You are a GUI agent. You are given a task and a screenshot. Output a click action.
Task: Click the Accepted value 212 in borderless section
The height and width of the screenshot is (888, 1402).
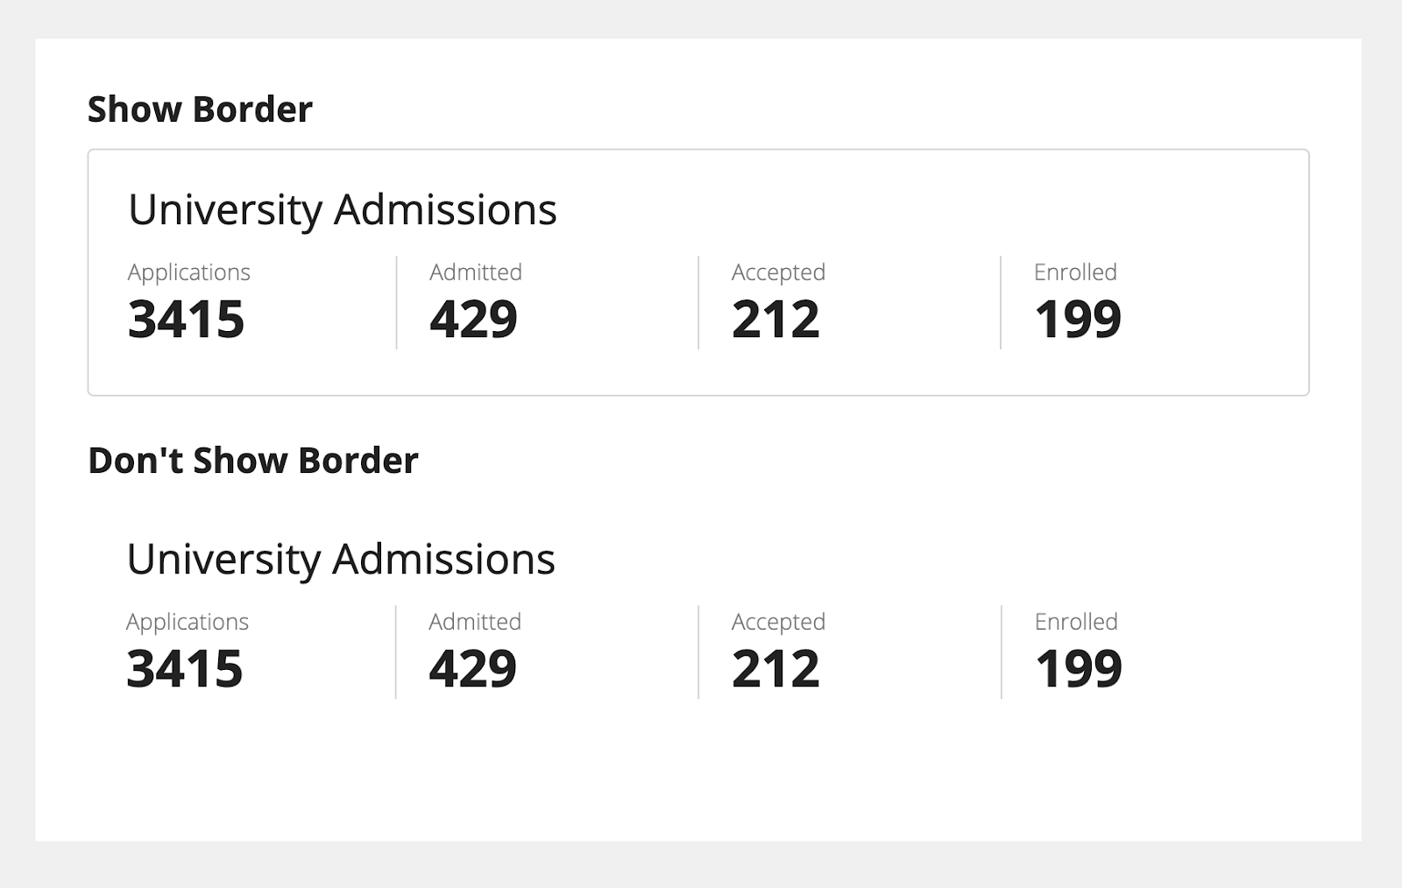pyautogui.click(x=775, y=670)
